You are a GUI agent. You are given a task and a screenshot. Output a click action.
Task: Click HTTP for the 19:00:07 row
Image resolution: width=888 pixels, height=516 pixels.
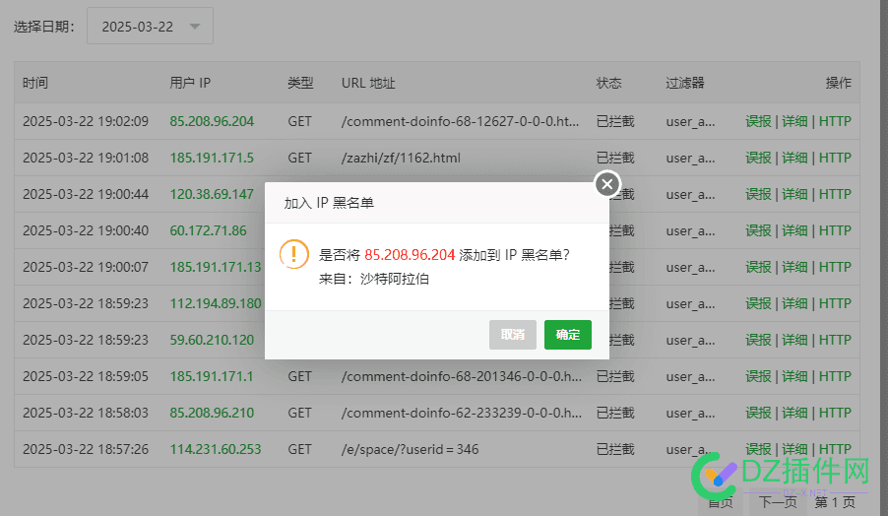835,267
